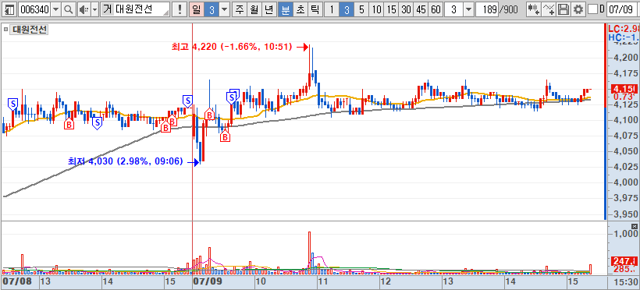Switch to the 초 (second) chart period

coord(300,9)
